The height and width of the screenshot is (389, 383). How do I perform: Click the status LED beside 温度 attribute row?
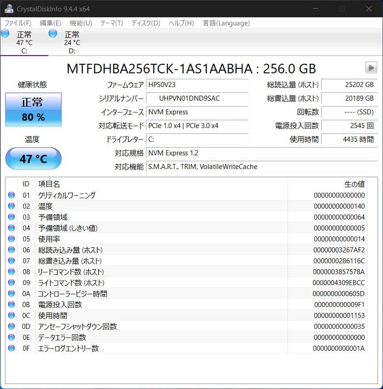pyautogui.click(x=11, y=206)
